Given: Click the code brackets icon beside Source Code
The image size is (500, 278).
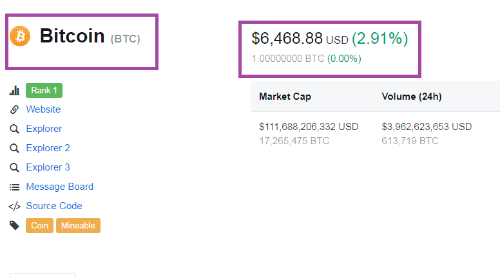Looking at the screenshot, I should tap(14, 207).
